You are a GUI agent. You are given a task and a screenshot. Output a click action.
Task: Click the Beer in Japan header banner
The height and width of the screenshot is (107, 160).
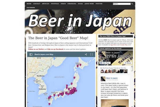[80, 22]
